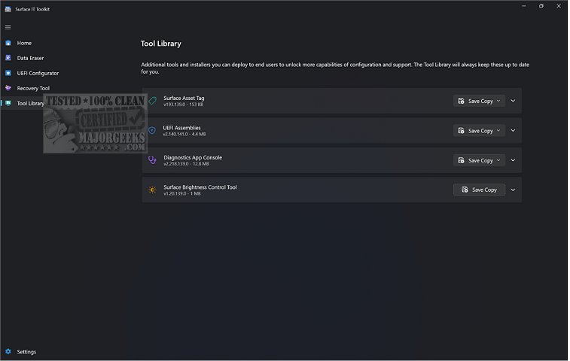Click the Diagnostics App Console stethoscope icon

click(152, 160)
